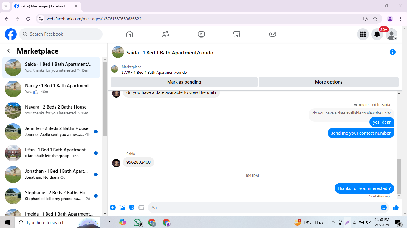Open the notifications bell
Viewport: 407px width, 228px height.
377,34
